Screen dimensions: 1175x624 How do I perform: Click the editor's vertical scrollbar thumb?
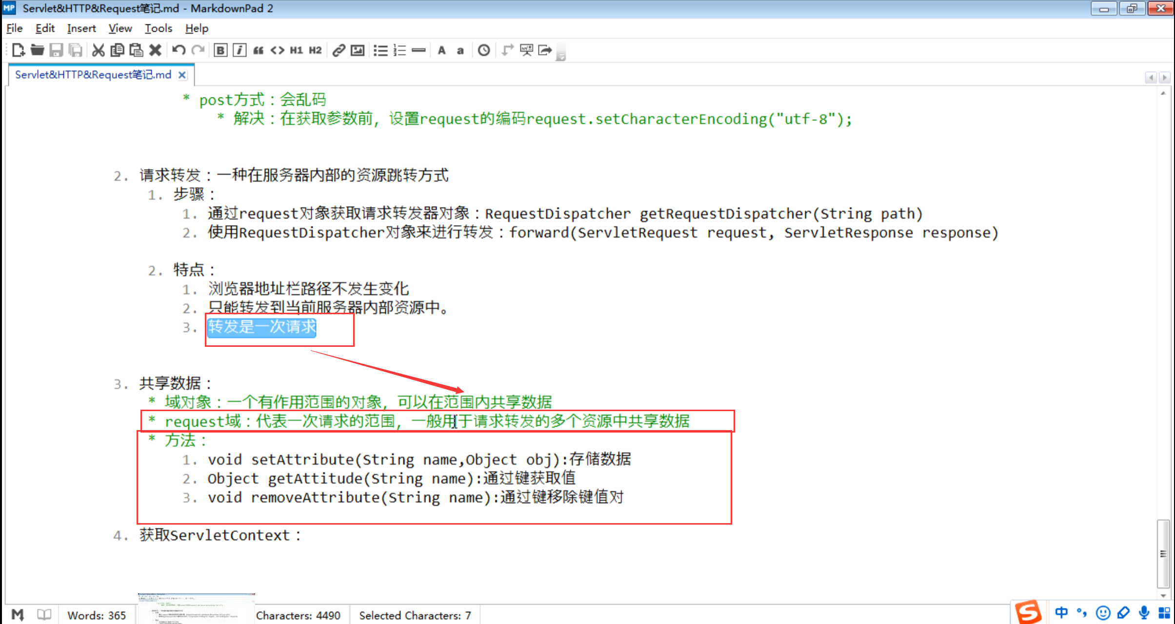click(x=1163, y=553)
